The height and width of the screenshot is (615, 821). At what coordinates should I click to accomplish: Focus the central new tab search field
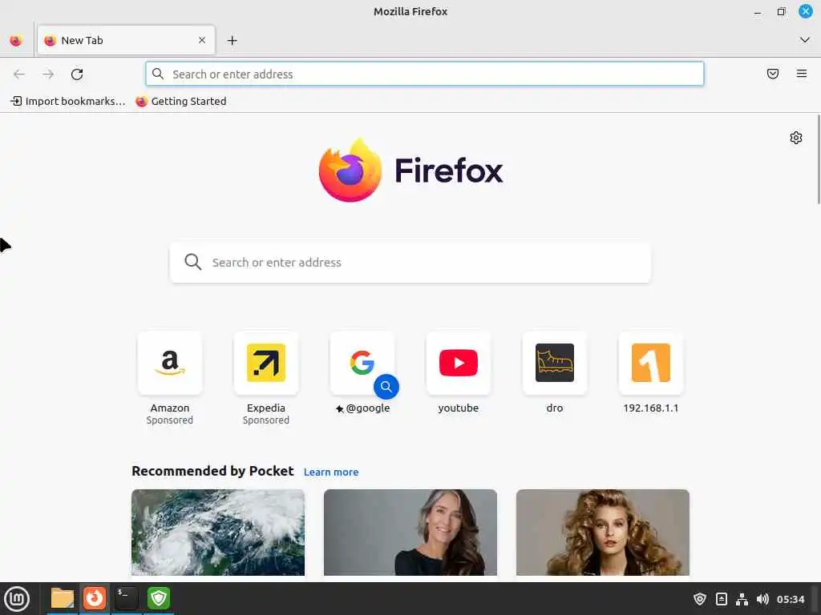tap(410, 262)
